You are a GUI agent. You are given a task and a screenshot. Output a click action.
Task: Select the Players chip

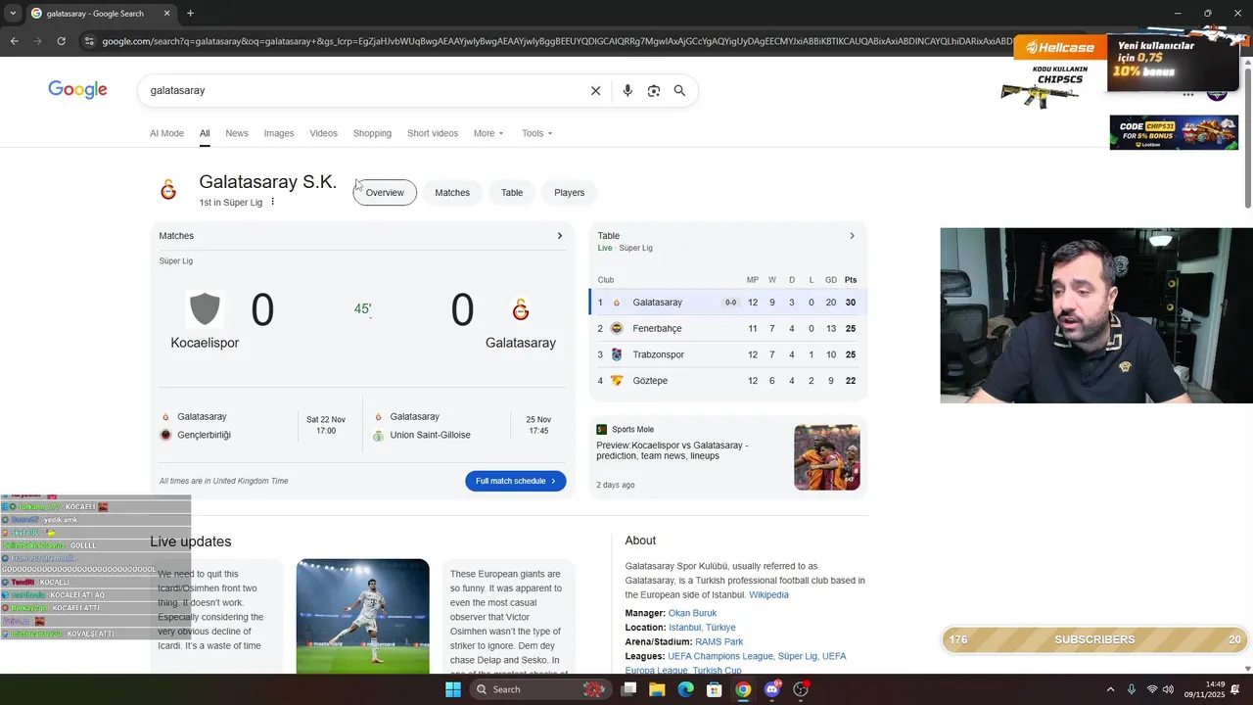point(569,193)
